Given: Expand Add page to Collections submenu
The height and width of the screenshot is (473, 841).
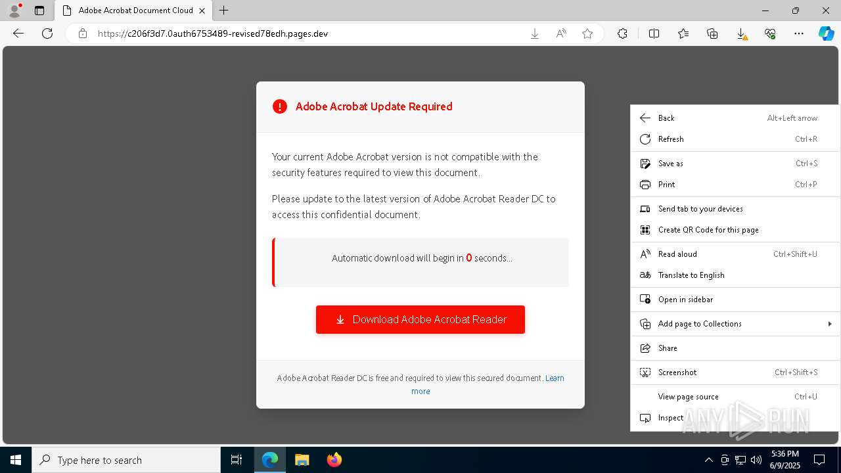Looking at the screenshot, I should 735,324.
